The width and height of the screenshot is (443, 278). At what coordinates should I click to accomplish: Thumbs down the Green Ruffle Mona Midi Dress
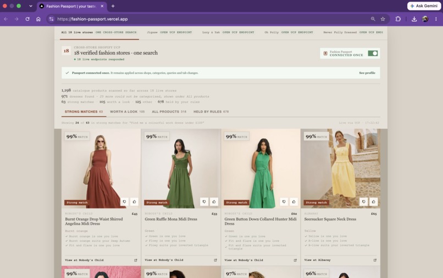point(204,202)
